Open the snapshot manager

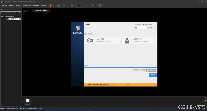pos(72,6)
